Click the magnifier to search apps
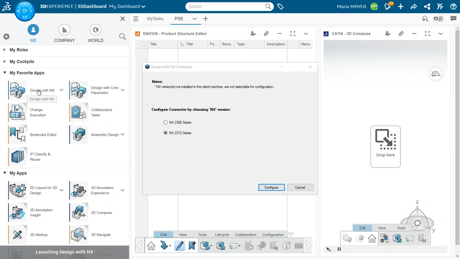The height and width of the screenshot is (259, 460). [x=122, y=36]
